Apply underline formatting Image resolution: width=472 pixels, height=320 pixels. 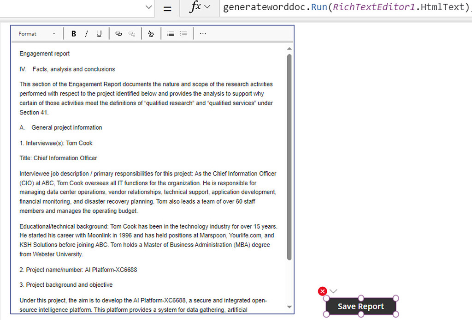(99, 34)
